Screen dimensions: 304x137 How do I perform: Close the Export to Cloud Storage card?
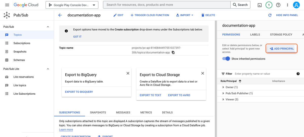pos(203,73)
